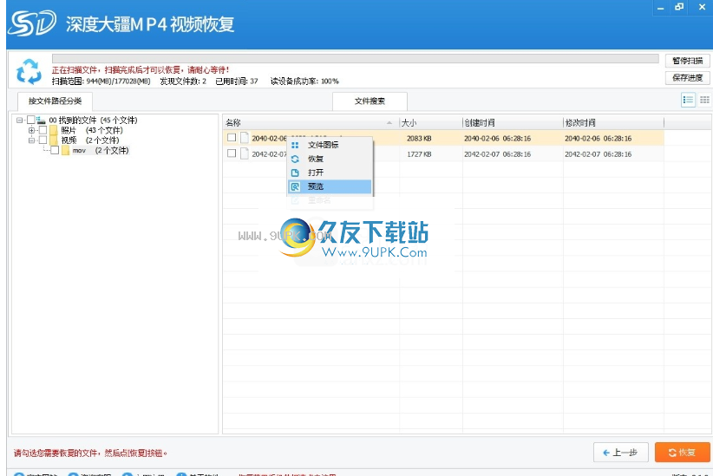Switch to detailed list view icon
Image resolution: width=713 pixels, height=476 pixels.
pyautogui.click(x=688, y=100)
